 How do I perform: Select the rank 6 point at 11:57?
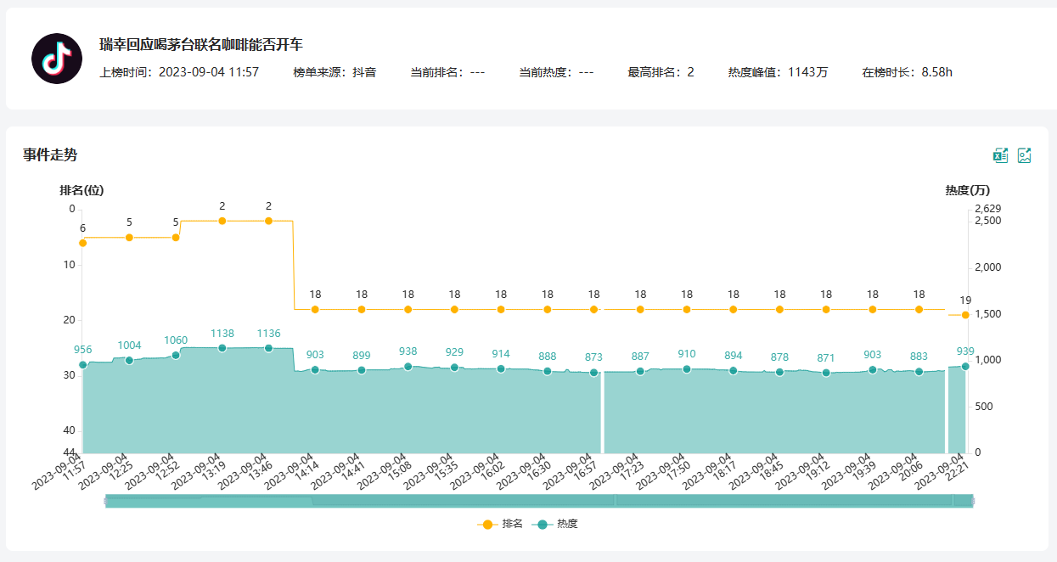(83, 243)
